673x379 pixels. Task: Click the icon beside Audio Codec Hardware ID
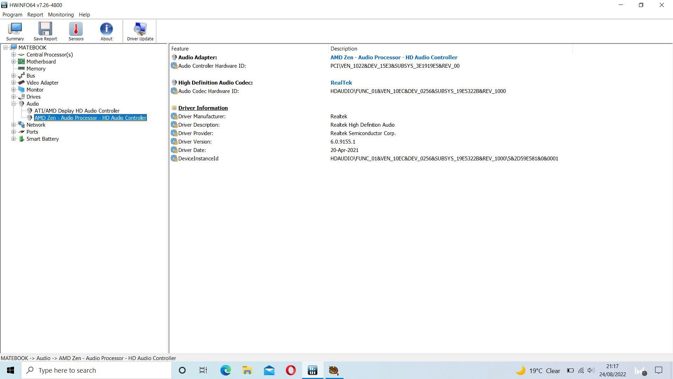(174, 91)
